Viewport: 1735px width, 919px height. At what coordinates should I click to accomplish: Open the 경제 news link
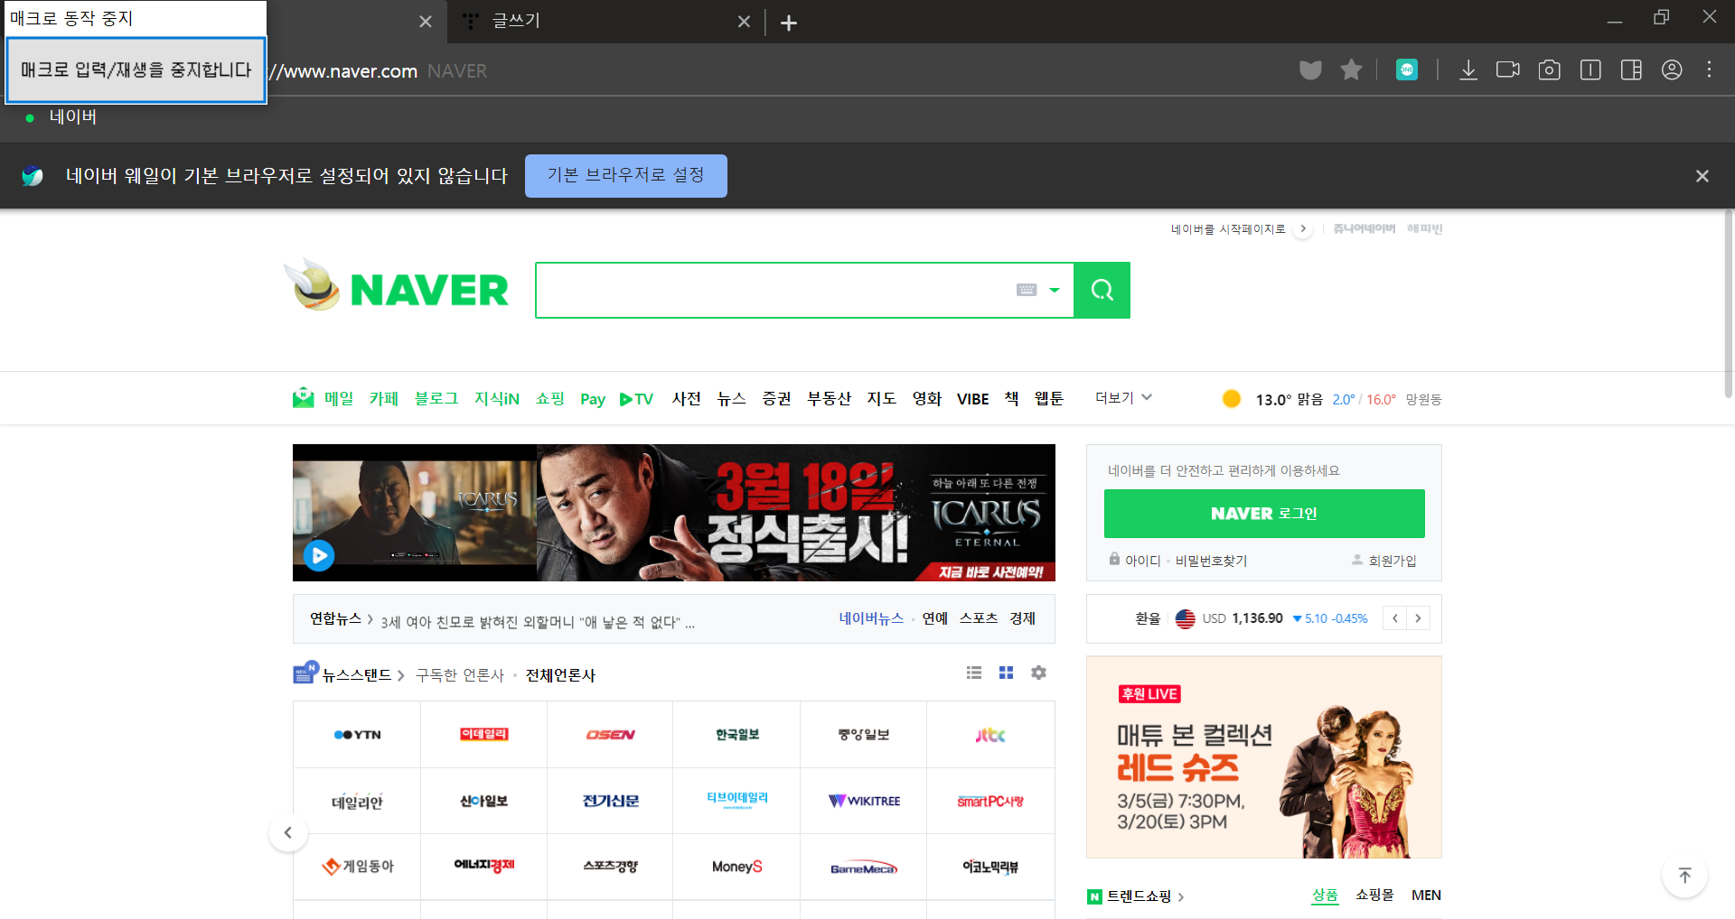point(1022,618)
